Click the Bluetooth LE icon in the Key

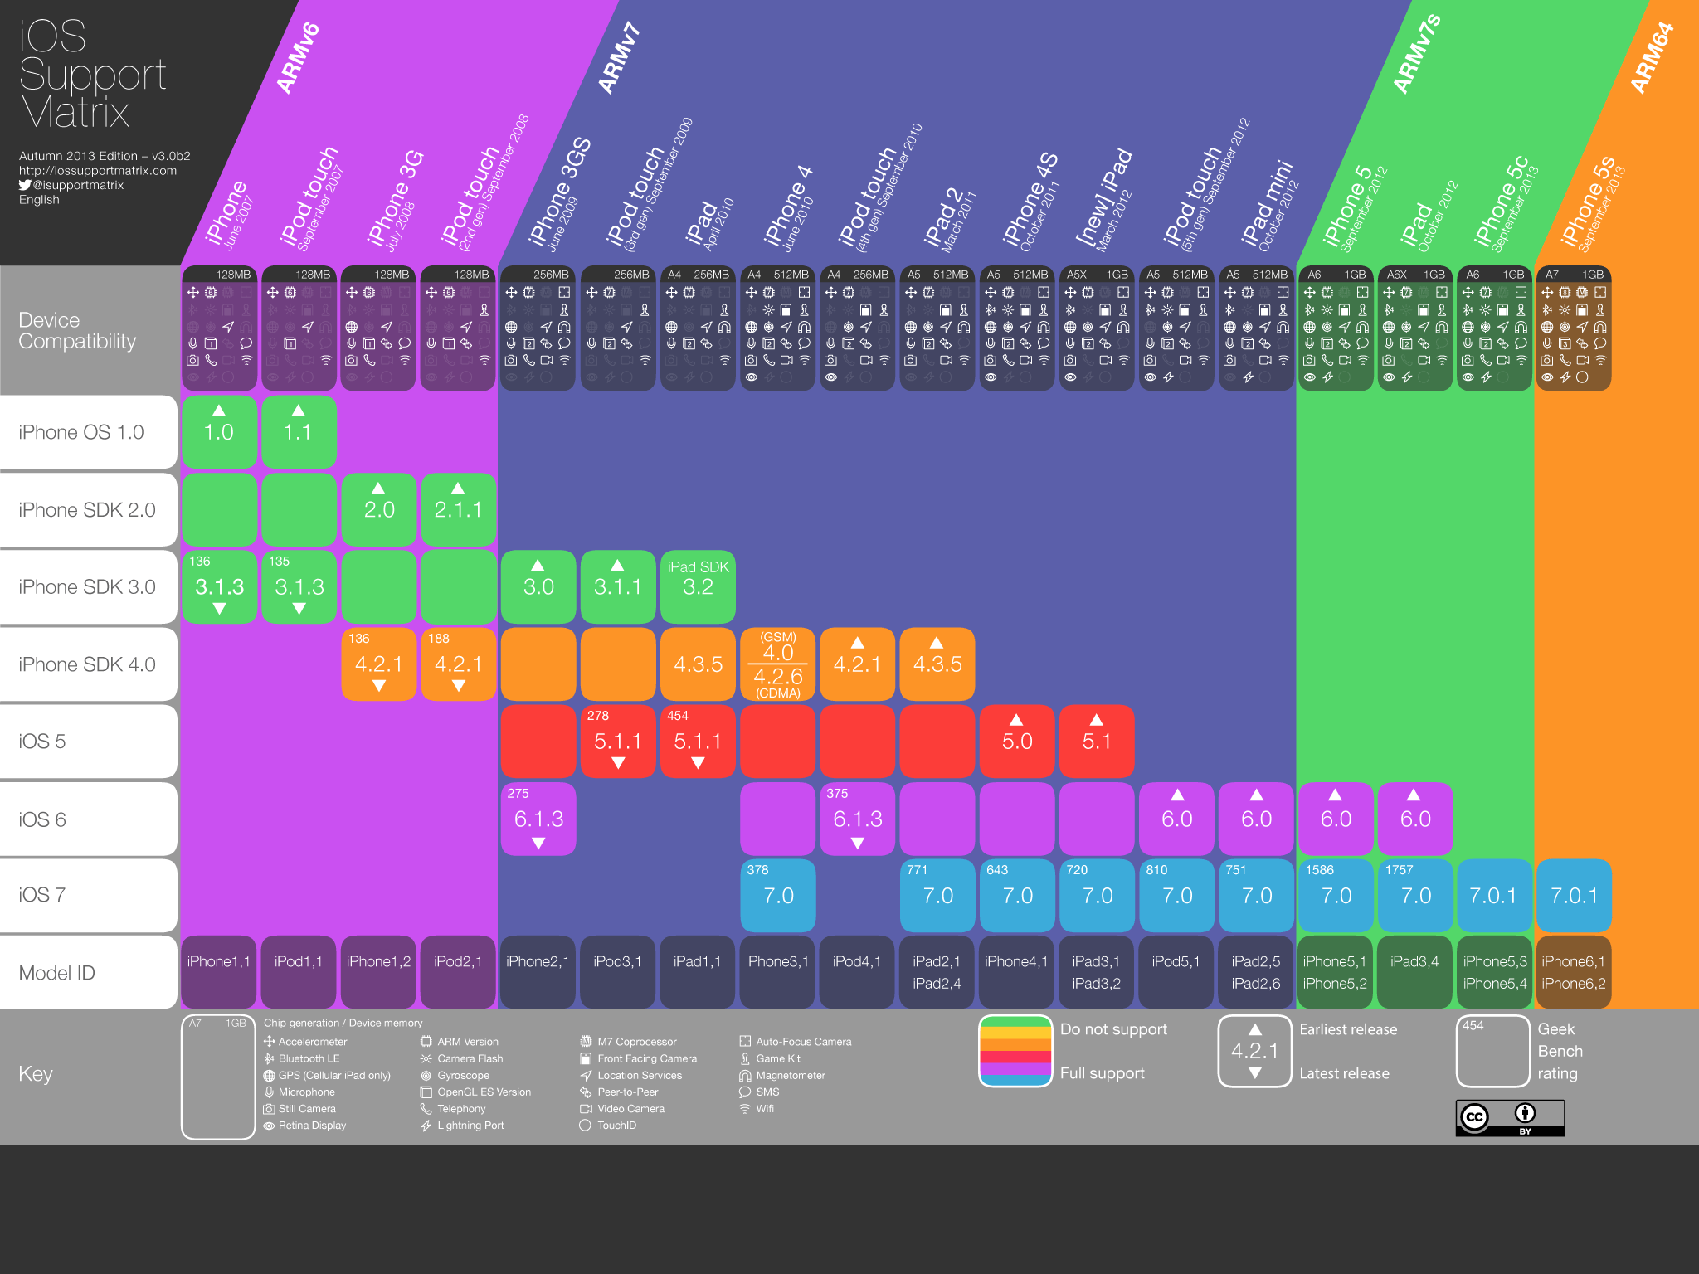(269, 1058)
